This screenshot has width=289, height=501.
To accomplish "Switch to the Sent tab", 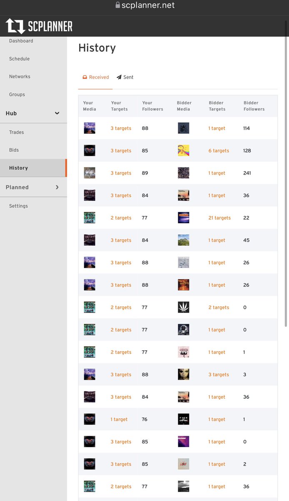I will click(125, 77).
